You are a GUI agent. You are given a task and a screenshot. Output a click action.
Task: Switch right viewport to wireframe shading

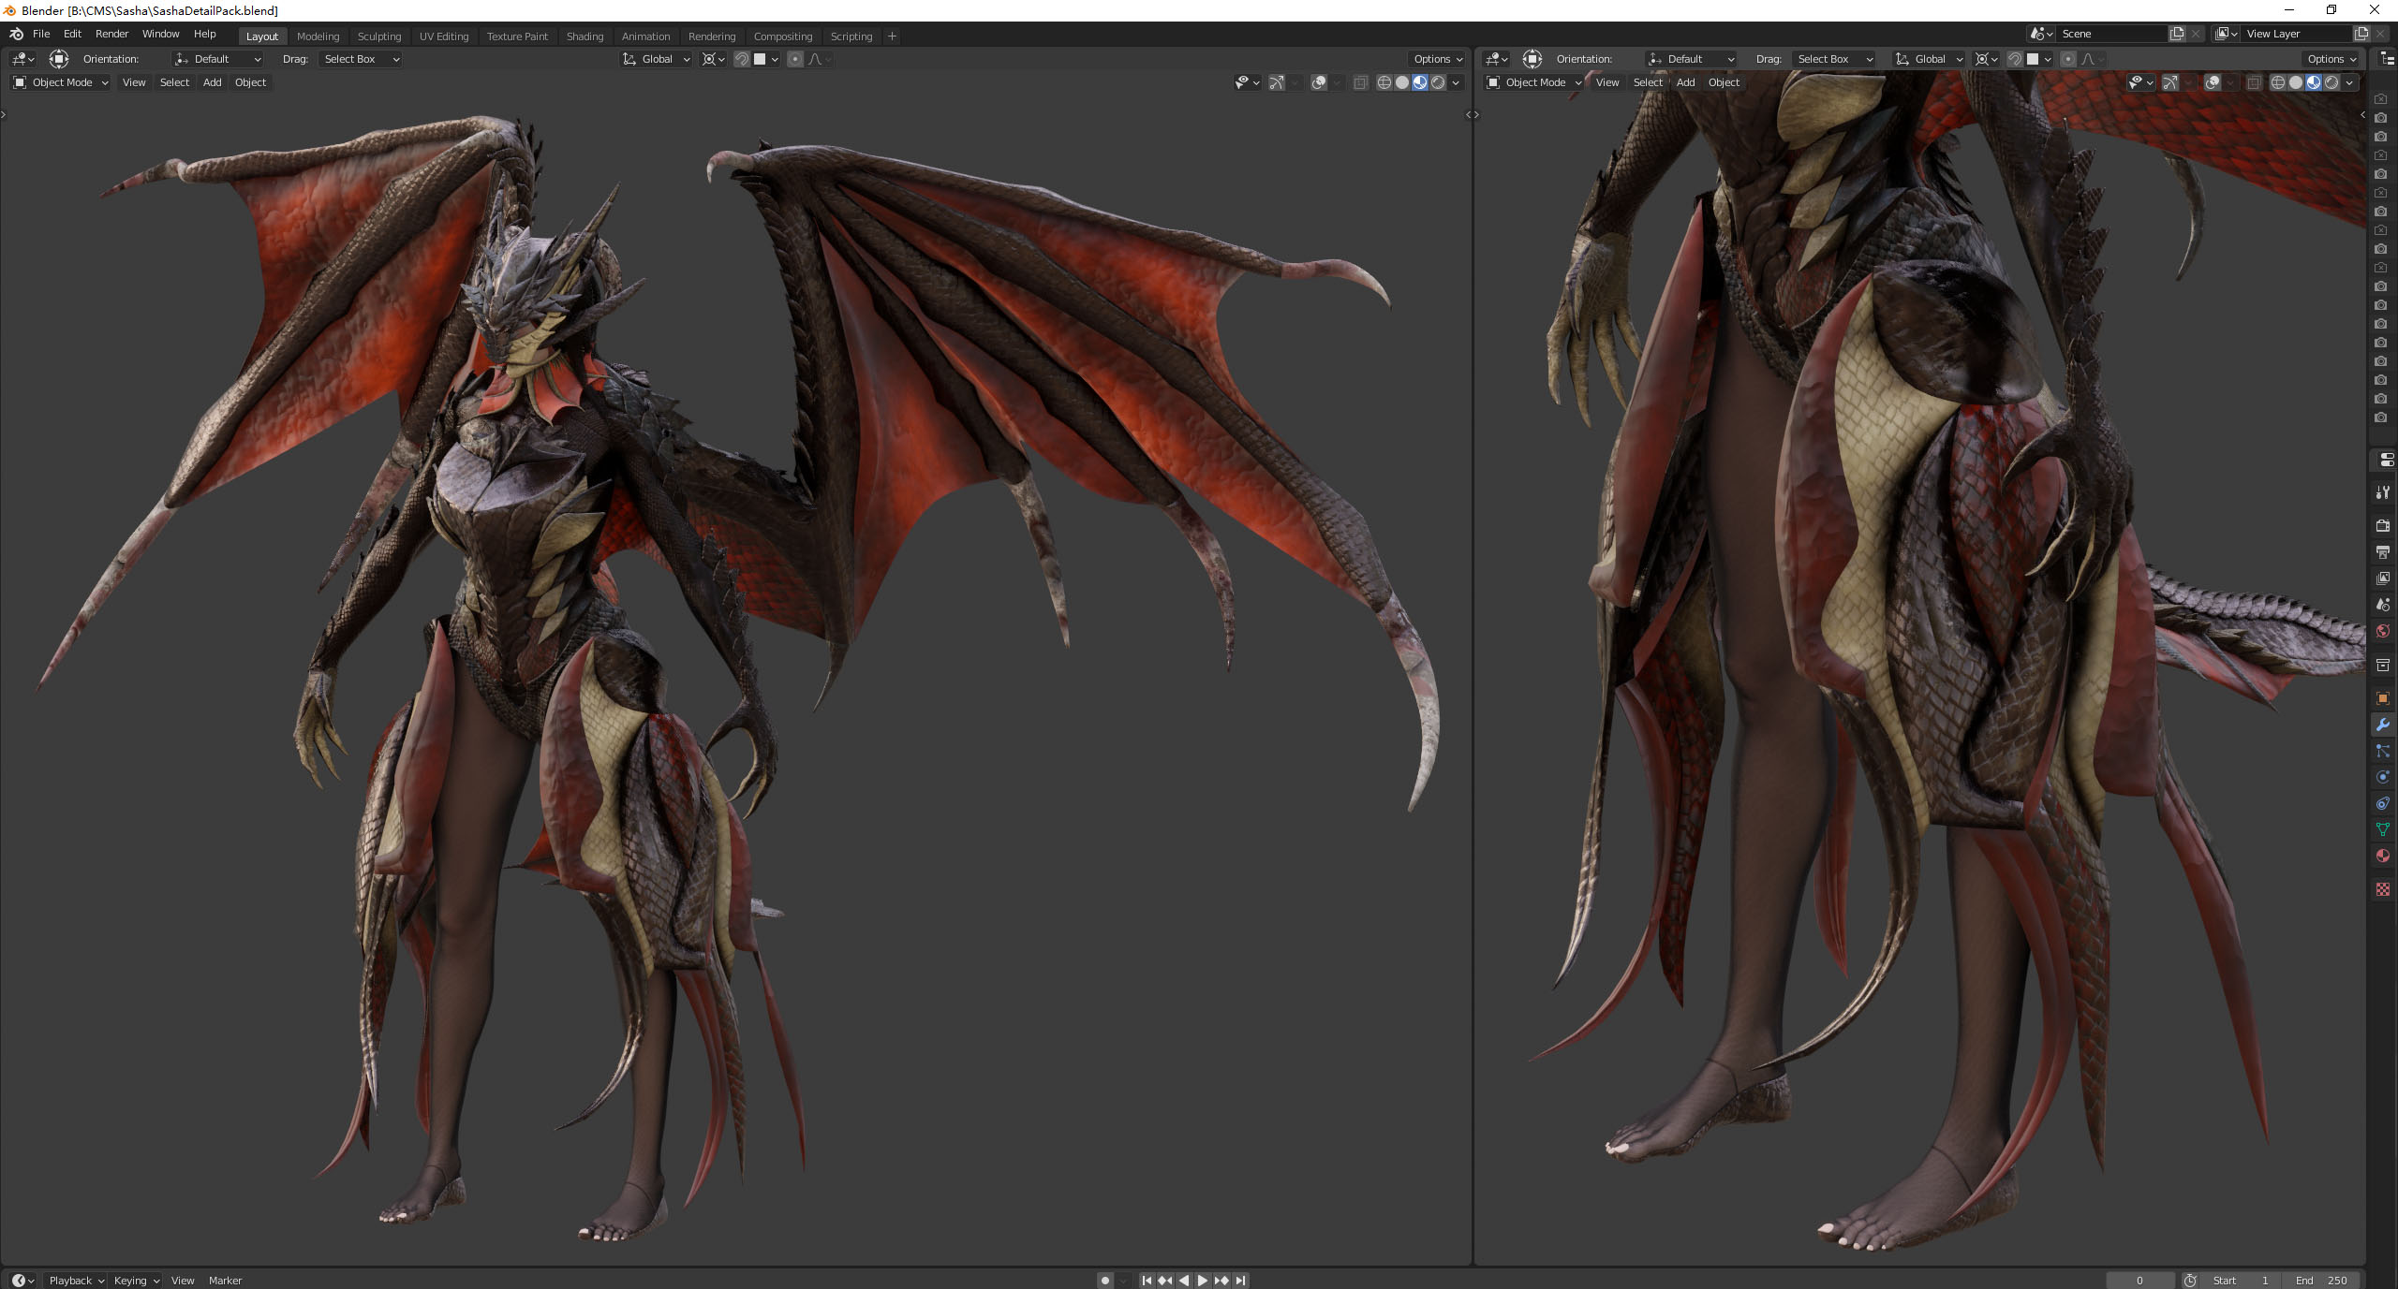pyautogui.click(x=2277, y=82)
